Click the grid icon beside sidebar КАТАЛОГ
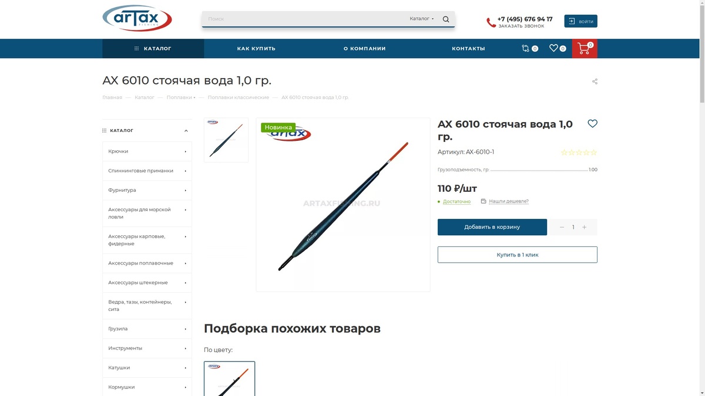This screenshot has width=705, height=396. coord(105,131)
